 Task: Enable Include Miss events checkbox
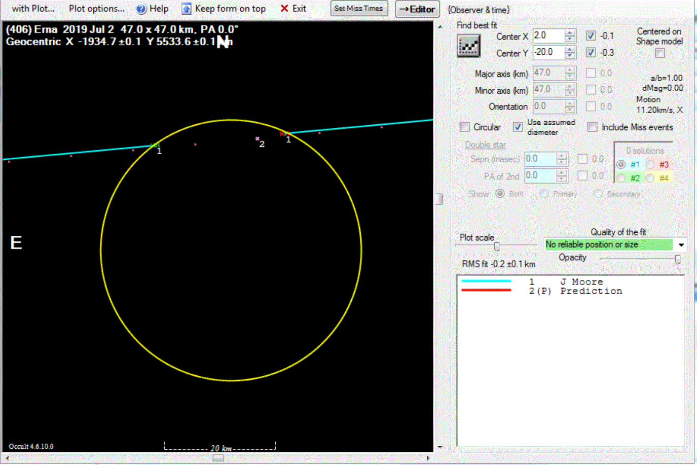[592, 127]
